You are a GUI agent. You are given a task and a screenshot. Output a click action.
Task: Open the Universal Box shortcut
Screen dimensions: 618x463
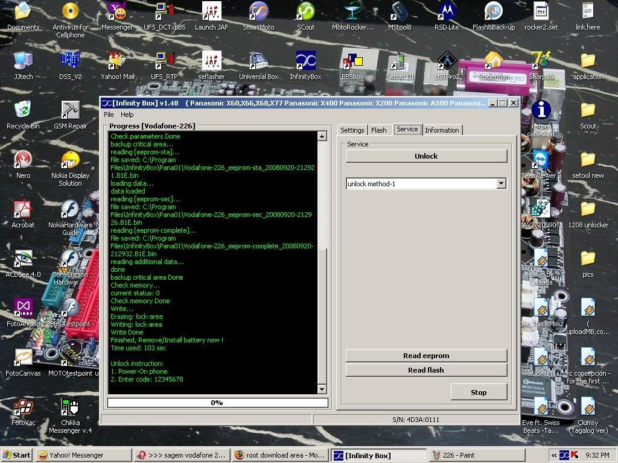point(258,61)
